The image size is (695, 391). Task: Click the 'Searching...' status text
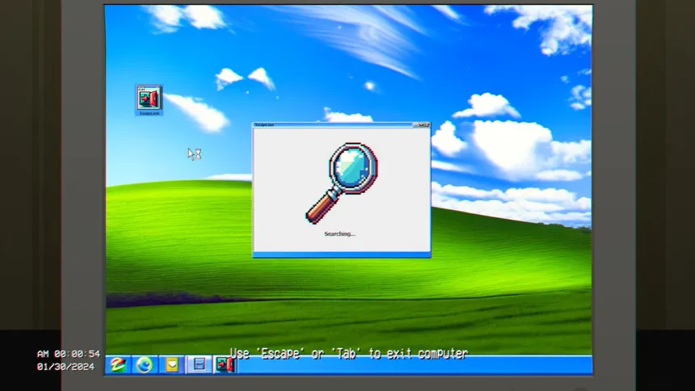coord(339,233)
